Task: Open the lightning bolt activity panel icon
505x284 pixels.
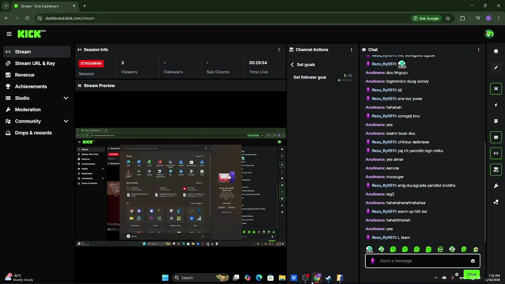Action: pyautogui.click(x=496, y=105)
